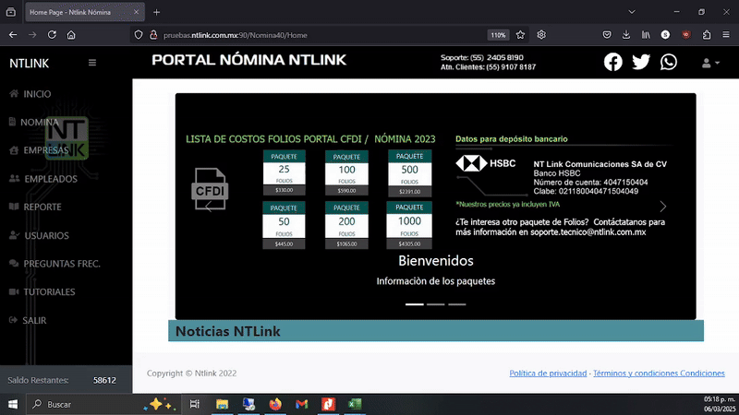Close the Home Page - Ntlink Nómina tab
This screenshot has width=739, height=415.
tap(136, 12)
